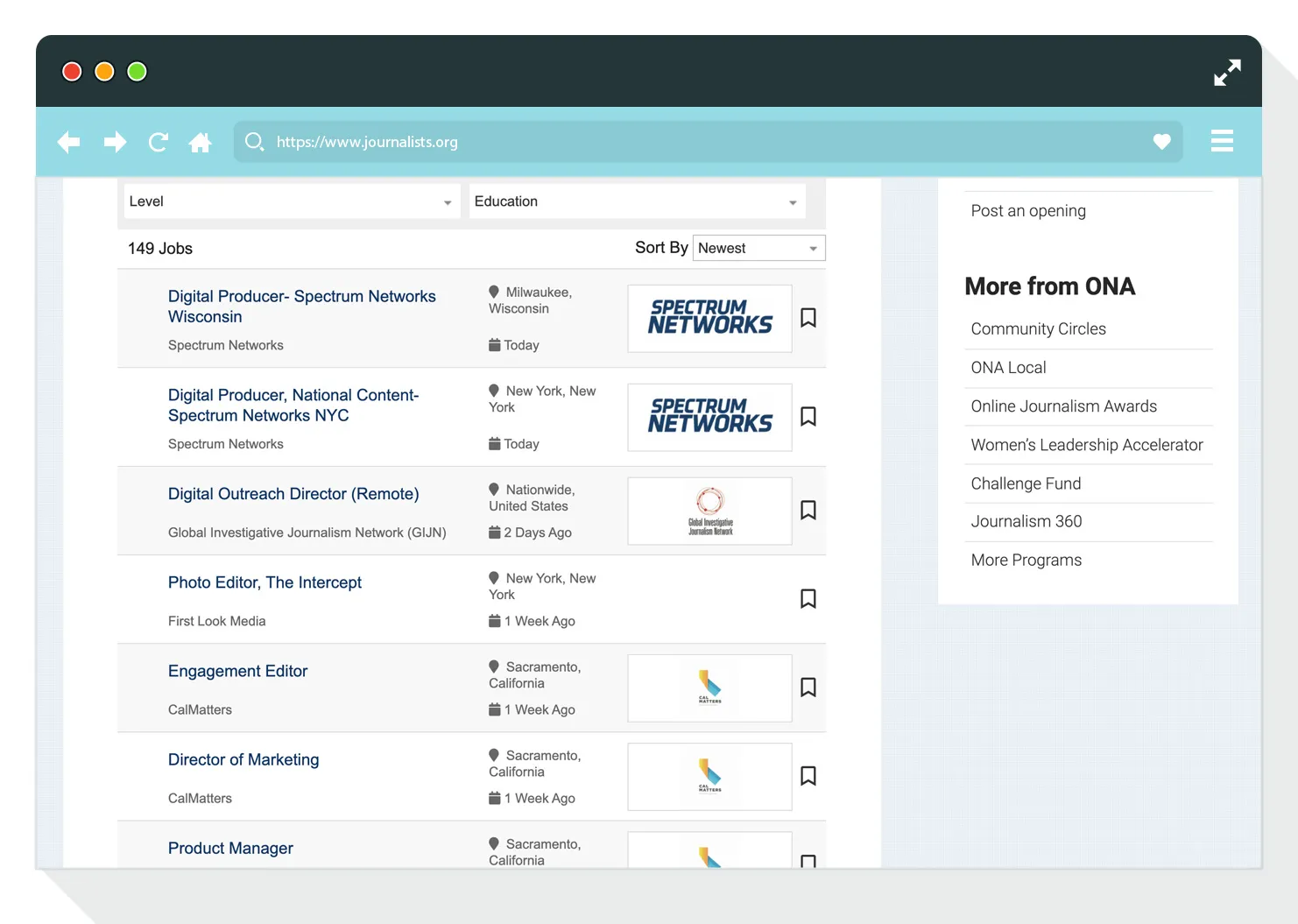Bookmark the Digital Producer Wisconsin job

tap(808, 318)
